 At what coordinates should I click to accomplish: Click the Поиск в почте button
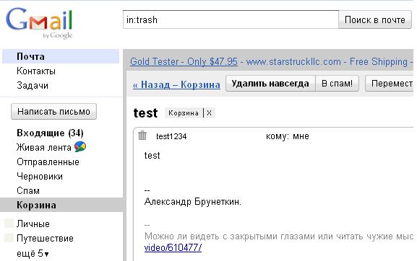point(374,19)
